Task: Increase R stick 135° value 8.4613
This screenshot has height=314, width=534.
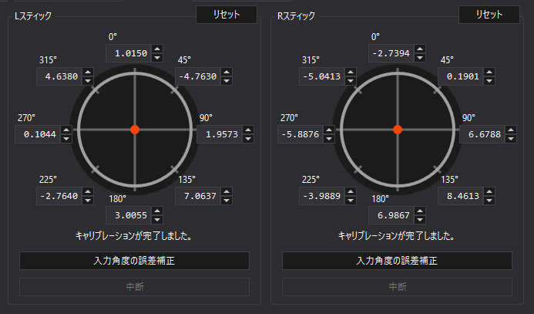Action: [489, 192]
